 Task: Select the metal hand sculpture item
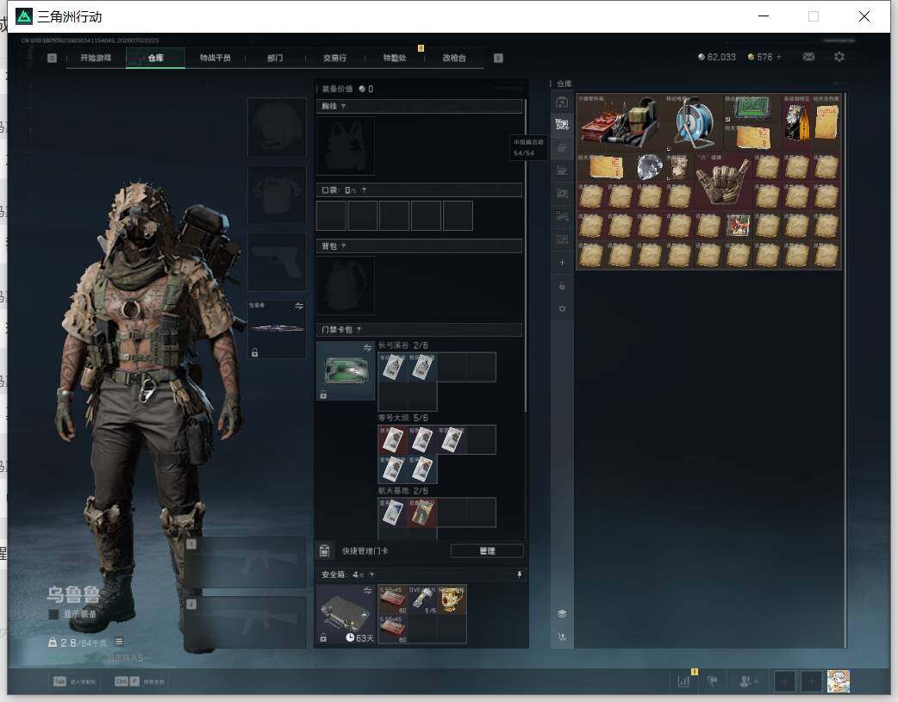coord(723,181)
